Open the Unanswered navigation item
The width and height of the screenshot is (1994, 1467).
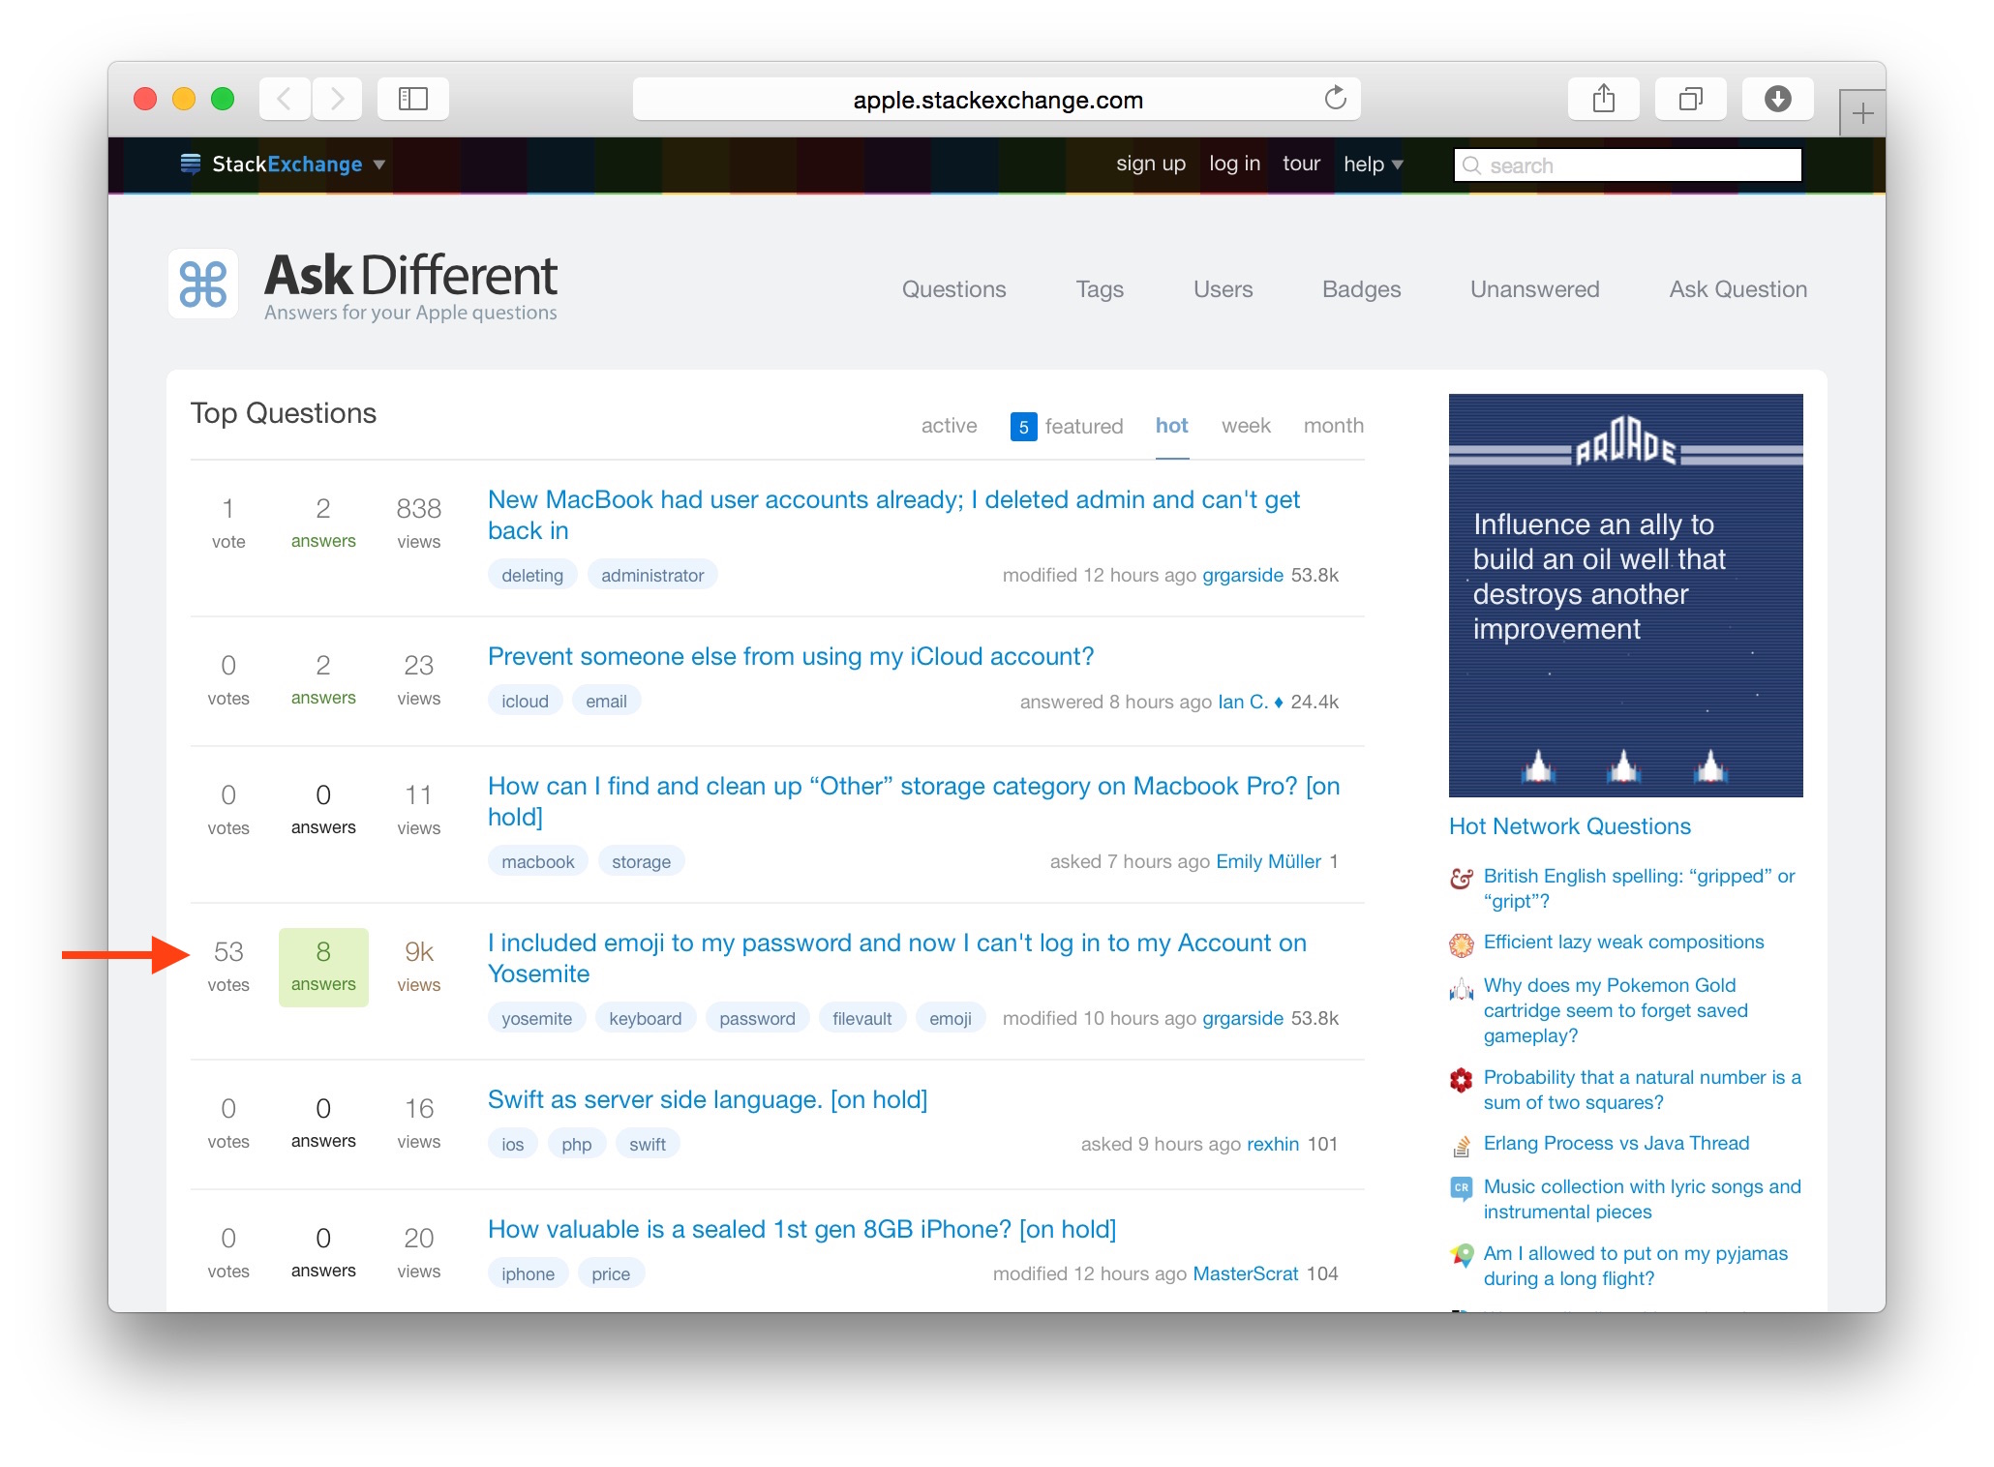[1534, 289]
